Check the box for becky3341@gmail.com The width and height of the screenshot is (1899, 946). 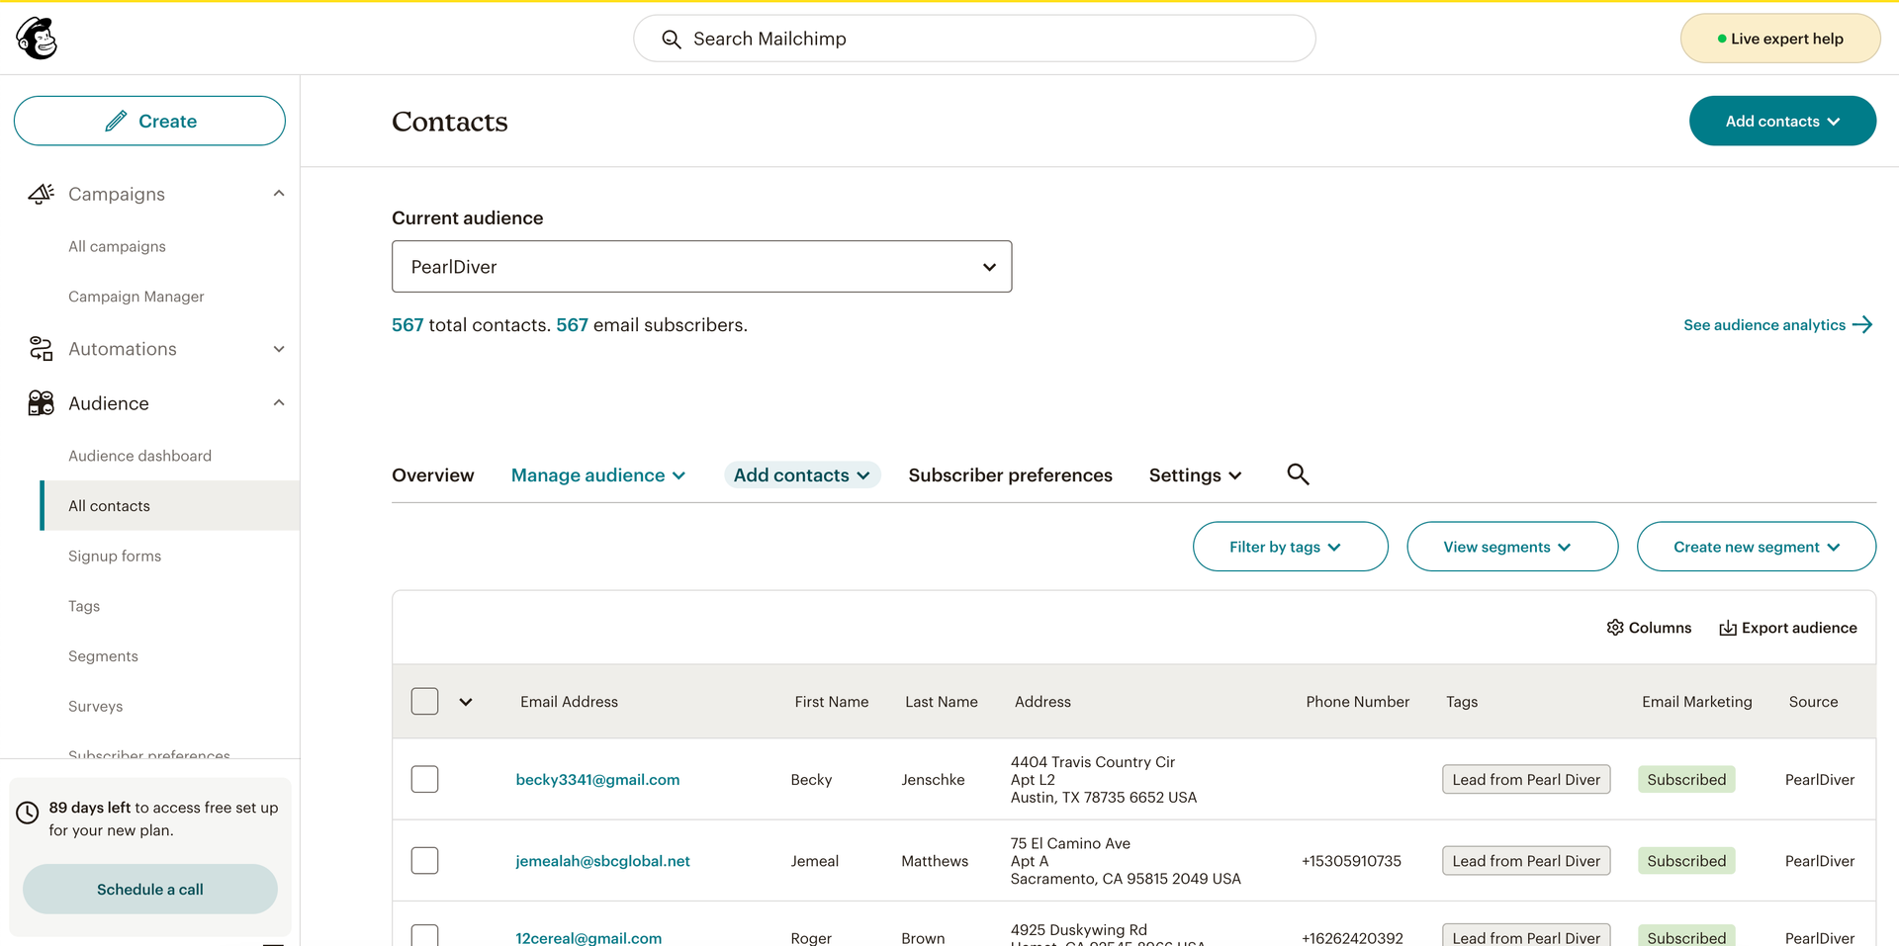click(424, 780)
